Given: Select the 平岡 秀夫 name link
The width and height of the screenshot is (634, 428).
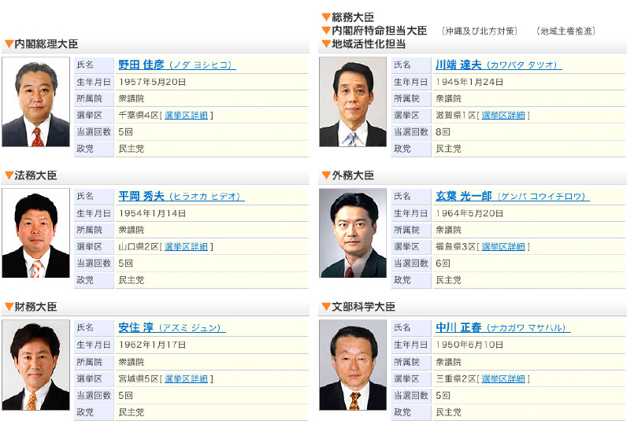Looking at the screenshot, I should [x=141, y=196].
